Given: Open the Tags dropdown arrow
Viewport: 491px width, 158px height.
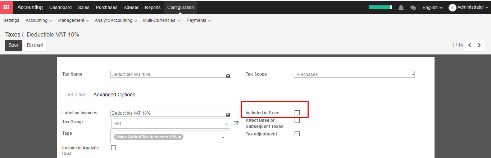Looking at the screenshot, I should [223, 137].
